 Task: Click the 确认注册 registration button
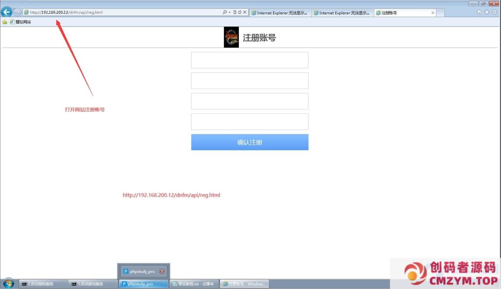249,142
